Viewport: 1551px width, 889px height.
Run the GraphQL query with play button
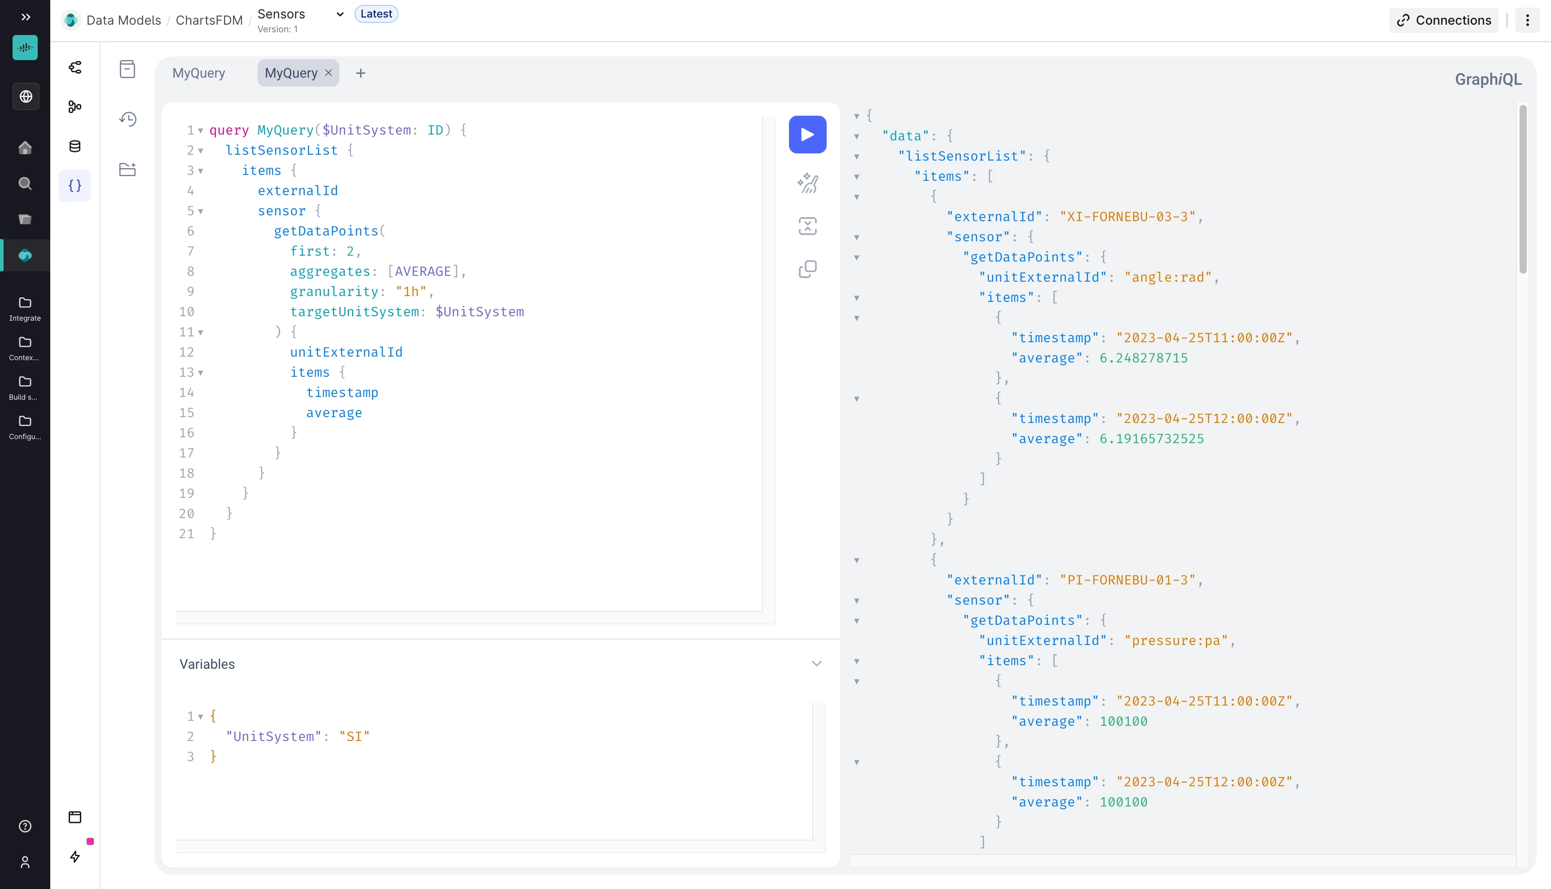(807, 134)
